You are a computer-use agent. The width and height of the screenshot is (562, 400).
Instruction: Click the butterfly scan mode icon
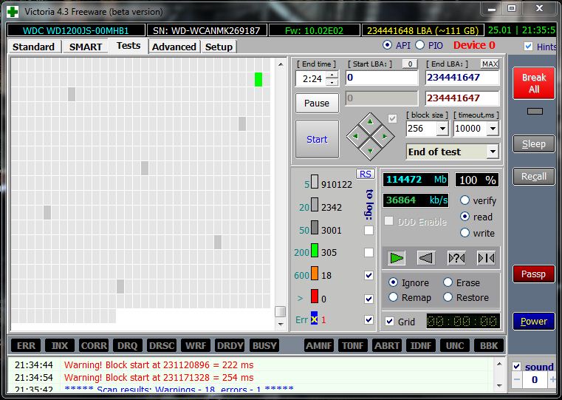486,258
